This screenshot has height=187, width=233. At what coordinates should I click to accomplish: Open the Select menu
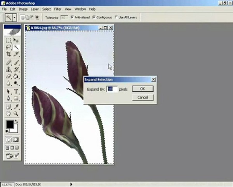click(47, 9)
